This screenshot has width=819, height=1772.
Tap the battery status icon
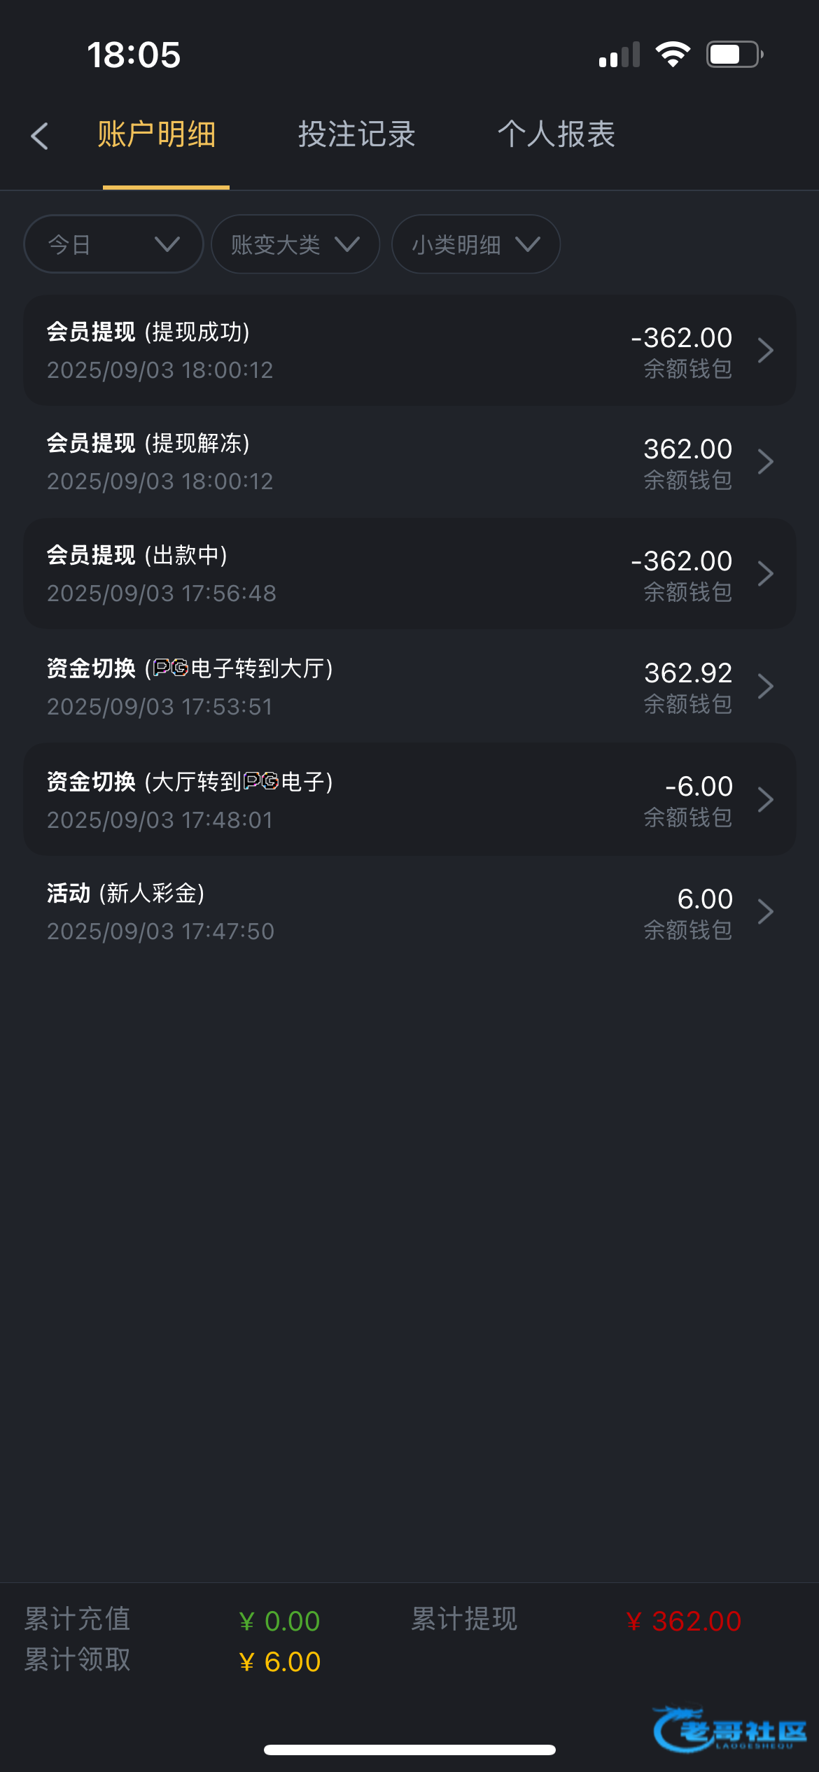click(x=734, y=55)
